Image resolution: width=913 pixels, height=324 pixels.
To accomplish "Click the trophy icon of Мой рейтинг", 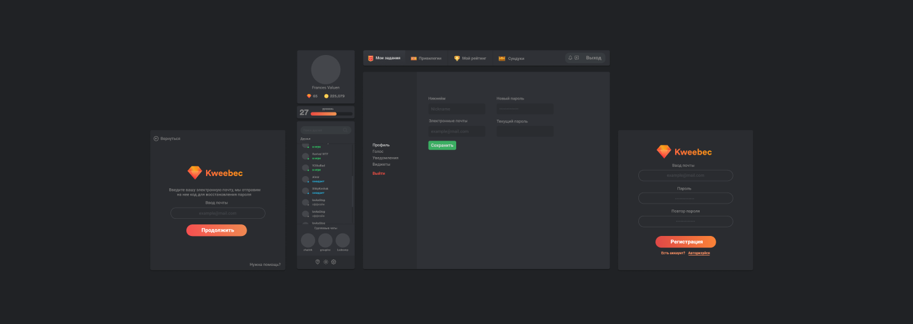I will tap(457, 58).
